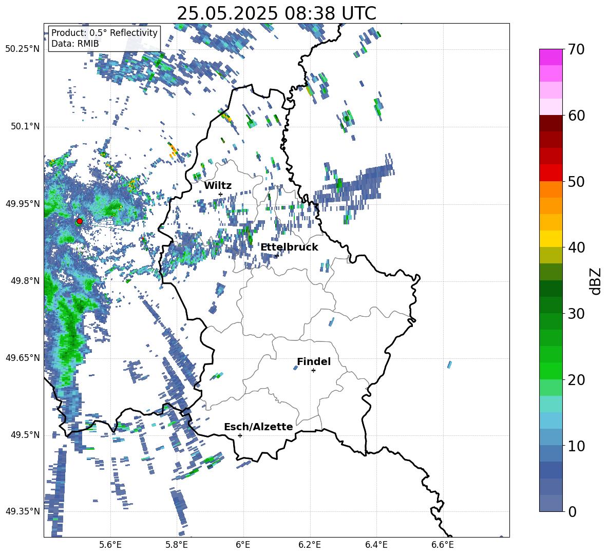Click the cross marker under Esch/Alzette
Image resolution: width=608 pixels, height=555 pixels.
click(x=240, y=435)
